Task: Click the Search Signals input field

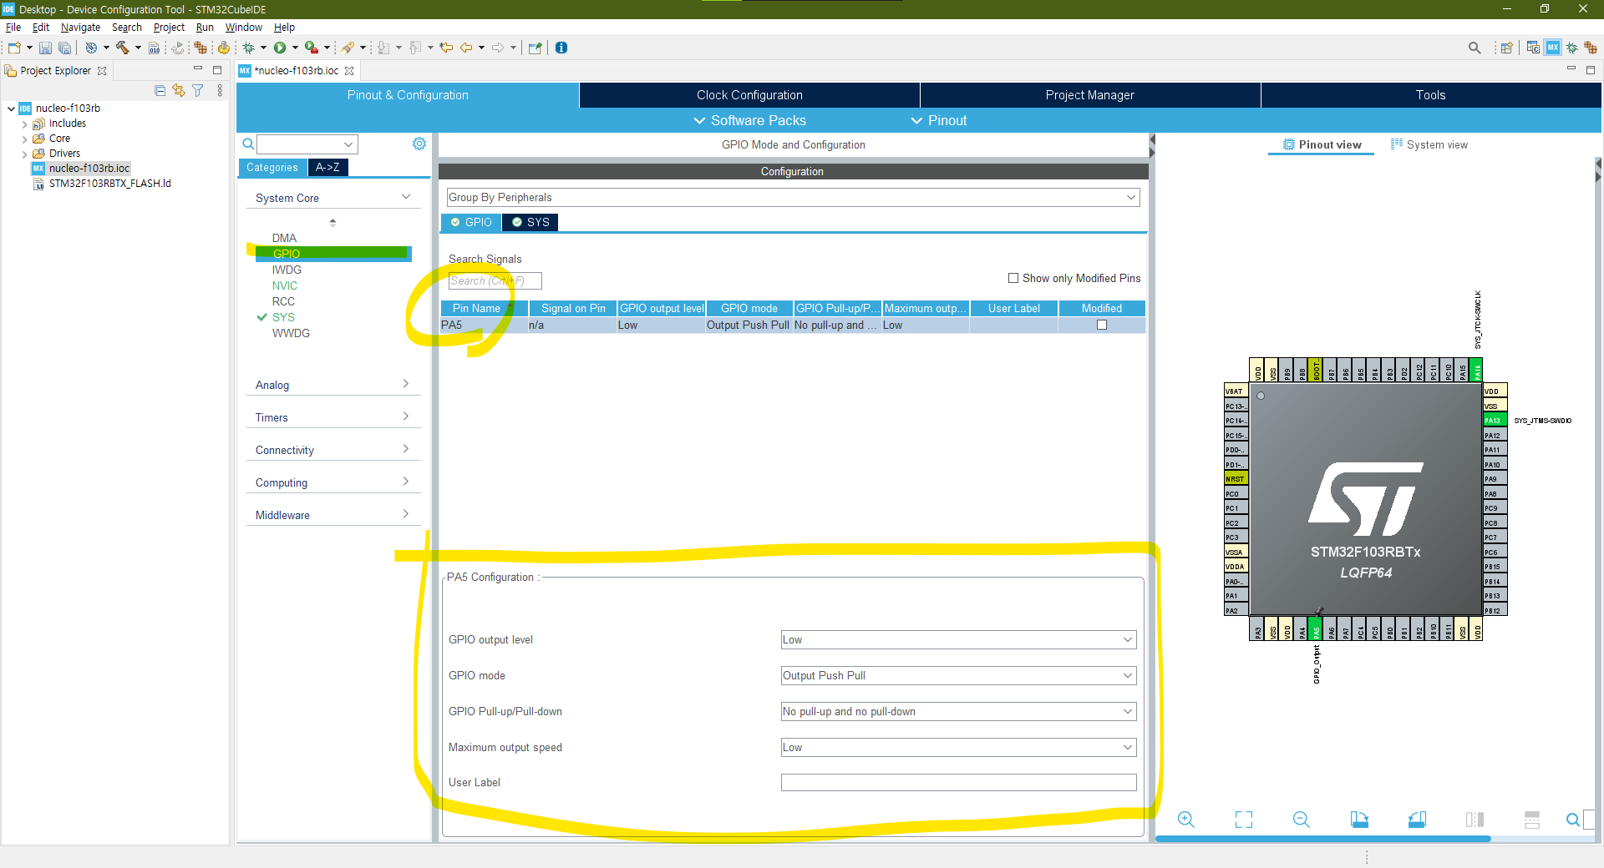Action: point(495,280)
